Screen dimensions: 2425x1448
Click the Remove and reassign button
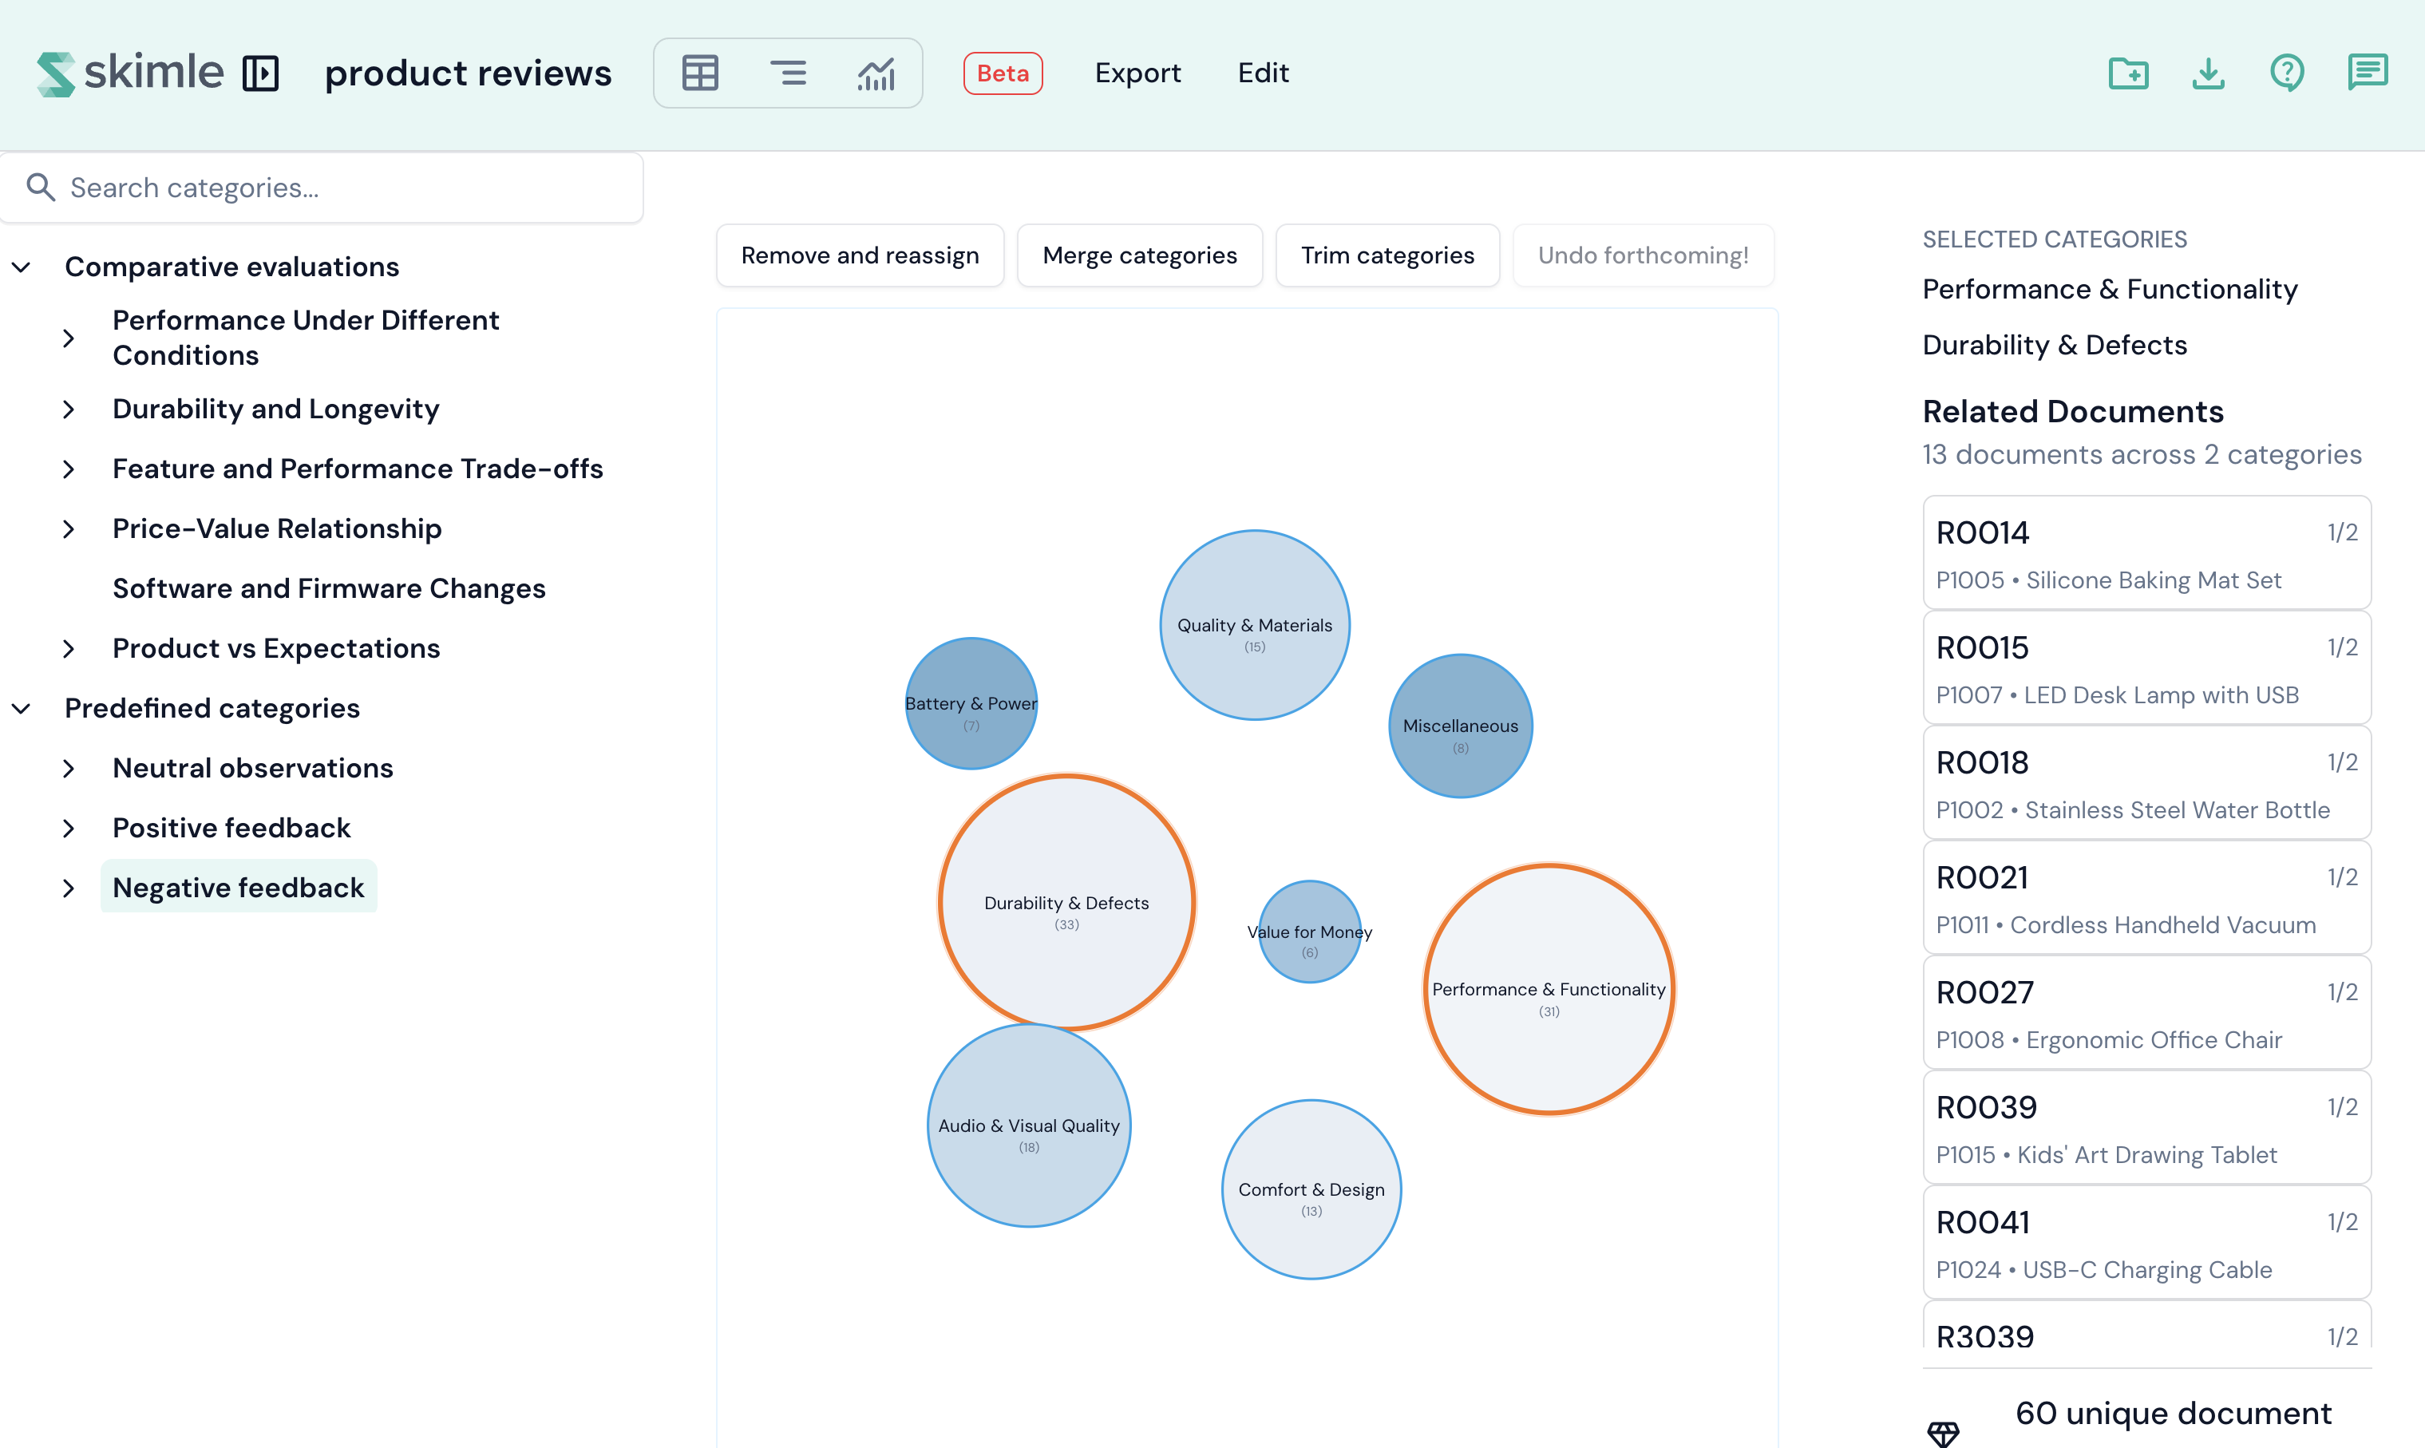coord(860,255)
